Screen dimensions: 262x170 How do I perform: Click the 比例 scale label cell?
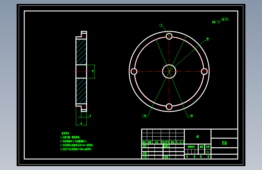[x=208, y=147]
